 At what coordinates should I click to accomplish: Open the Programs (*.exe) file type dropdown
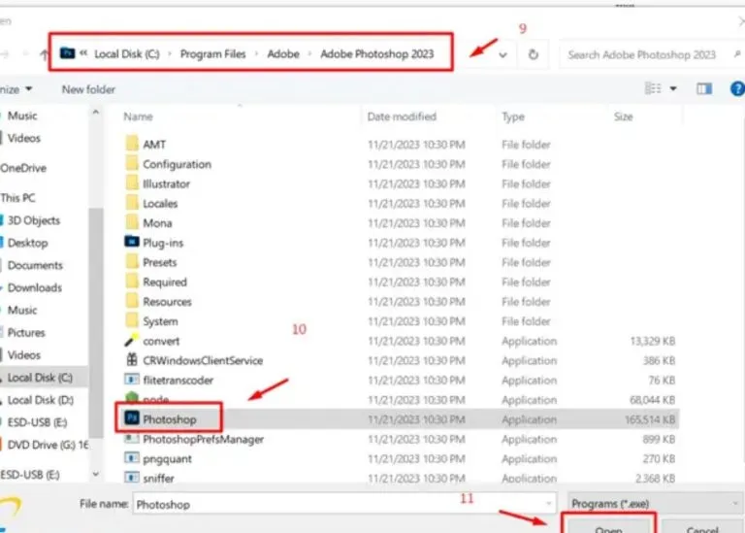point(655,503)
